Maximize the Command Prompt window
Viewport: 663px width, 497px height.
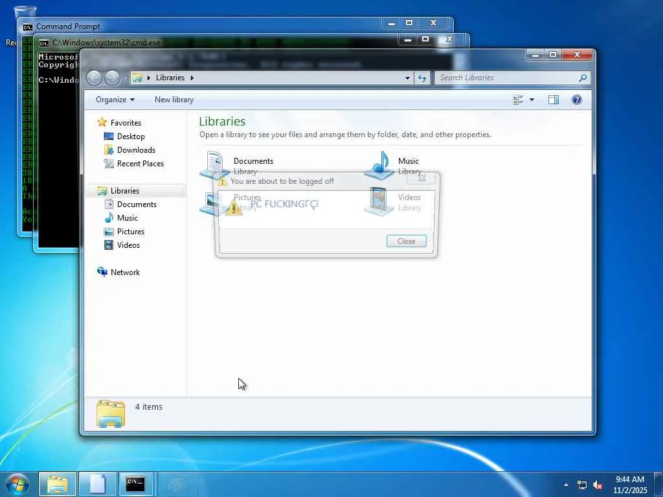click(x=409, y=23)
